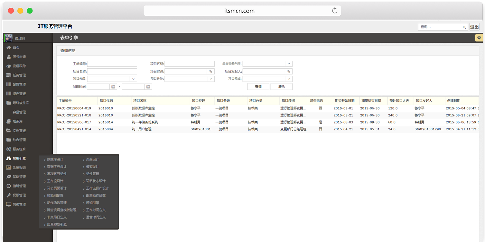The height and width of the screenshot is (242, 485).
Task: Open the 项目领域 dropdown
Action: (289, 79)
